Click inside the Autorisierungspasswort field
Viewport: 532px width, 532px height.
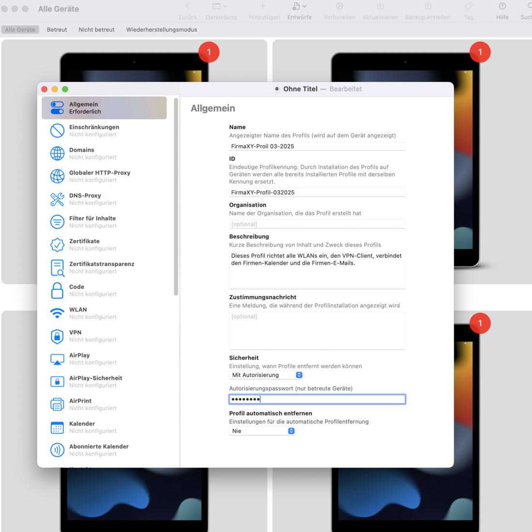(317, 399)
